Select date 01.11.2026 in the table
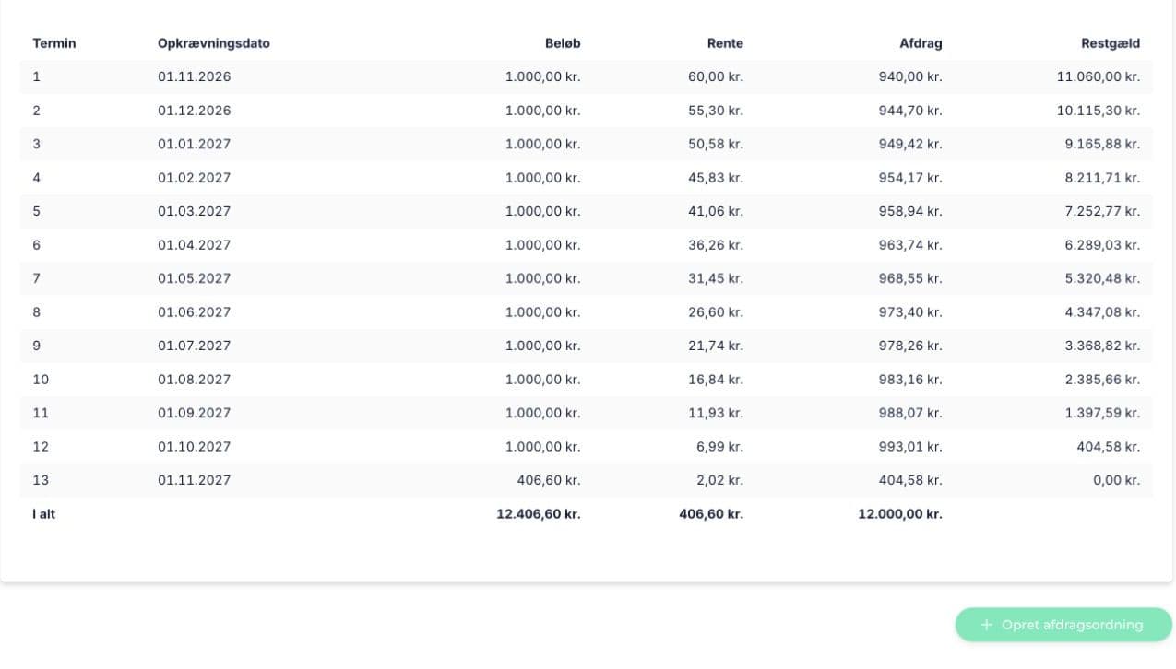Image resolution: width=1176 pixels, height=669 pixels. click(x=195, y=76)
